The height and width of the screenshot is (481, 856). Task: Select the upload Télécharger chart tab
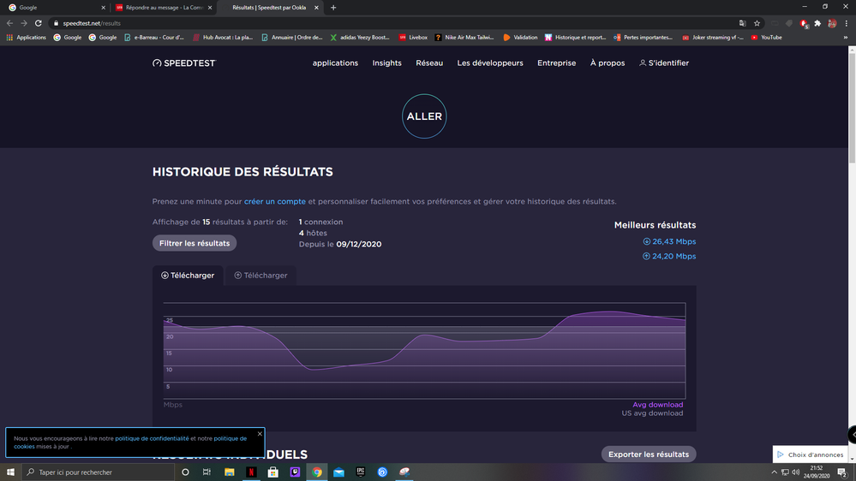click(260, 276)
